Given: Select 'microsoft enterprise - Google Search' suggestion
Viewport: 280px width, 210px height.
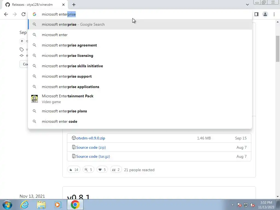Looking at the screenshot, I should click(x=140, y=24).
